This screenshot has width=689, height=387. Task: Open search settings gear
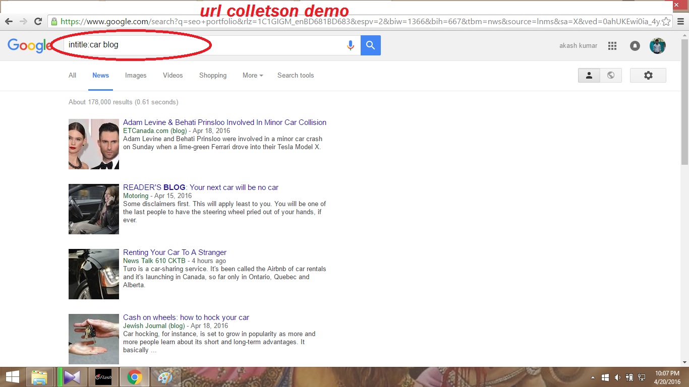click(648, 75)
